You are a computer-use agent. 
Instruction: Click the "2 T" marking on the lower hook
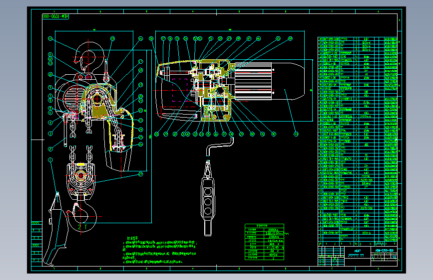point(82,227)
